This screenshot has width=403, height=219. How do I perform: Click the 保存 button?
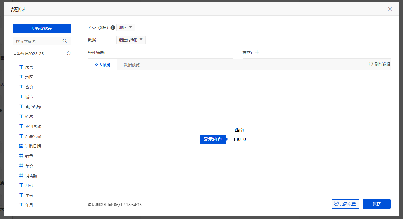[376, 204]
